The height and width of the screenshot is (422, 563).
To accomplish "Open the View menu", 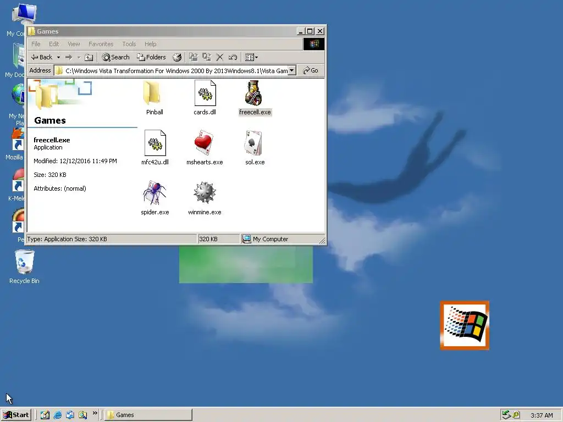I will tap(74, 44).
